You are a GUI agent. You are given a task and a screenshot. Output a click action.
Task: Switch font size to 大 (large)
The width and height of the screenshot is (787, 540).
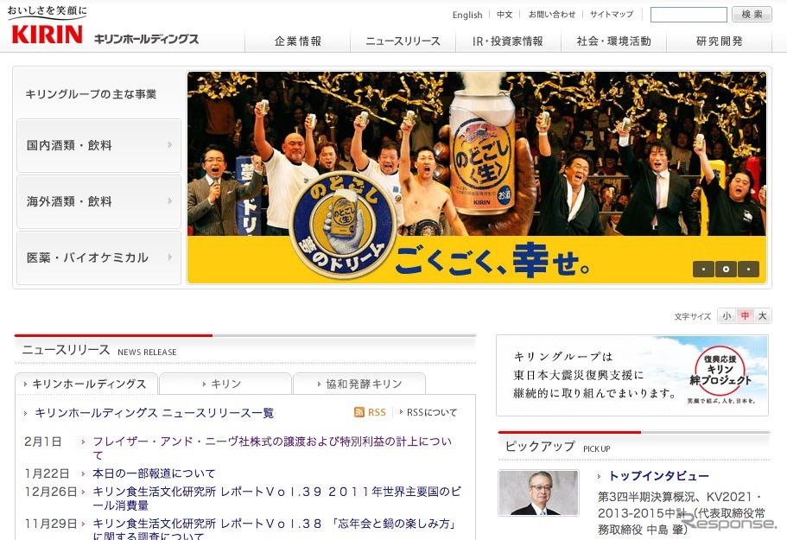[x=760, y=315]
